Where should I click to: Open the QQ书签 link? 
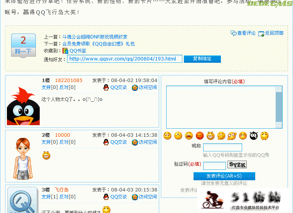click(x=78, y=51)
